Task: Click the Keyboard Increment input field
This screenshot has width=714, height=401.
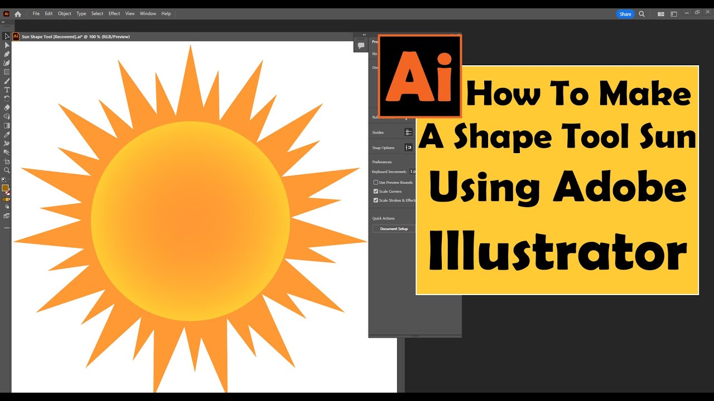Action: tap(412, 172)
